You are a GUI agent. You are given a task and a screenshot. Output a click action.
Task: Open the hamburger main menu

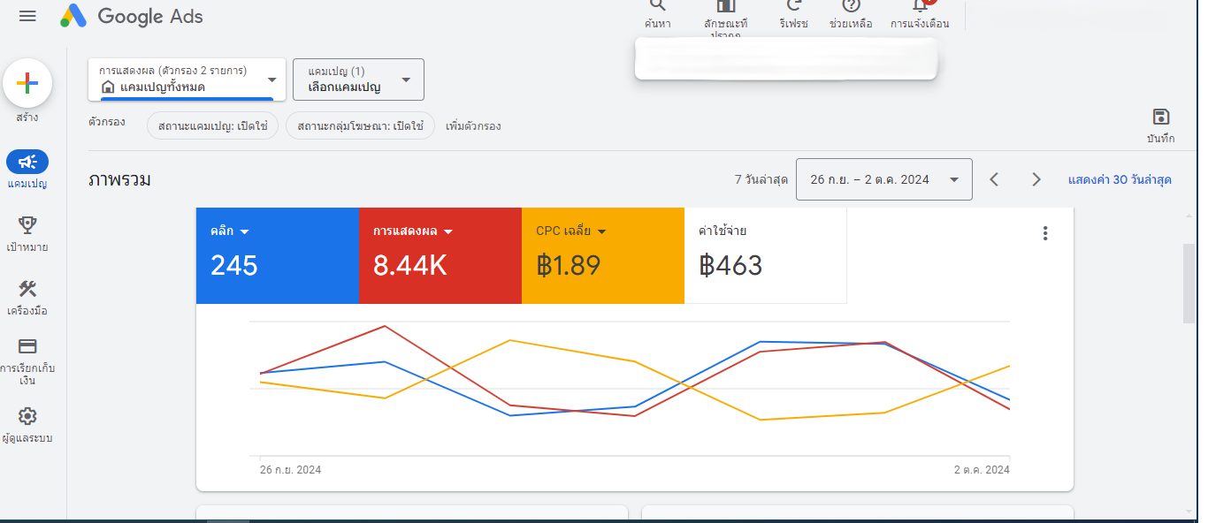click(x=27, y=17)
